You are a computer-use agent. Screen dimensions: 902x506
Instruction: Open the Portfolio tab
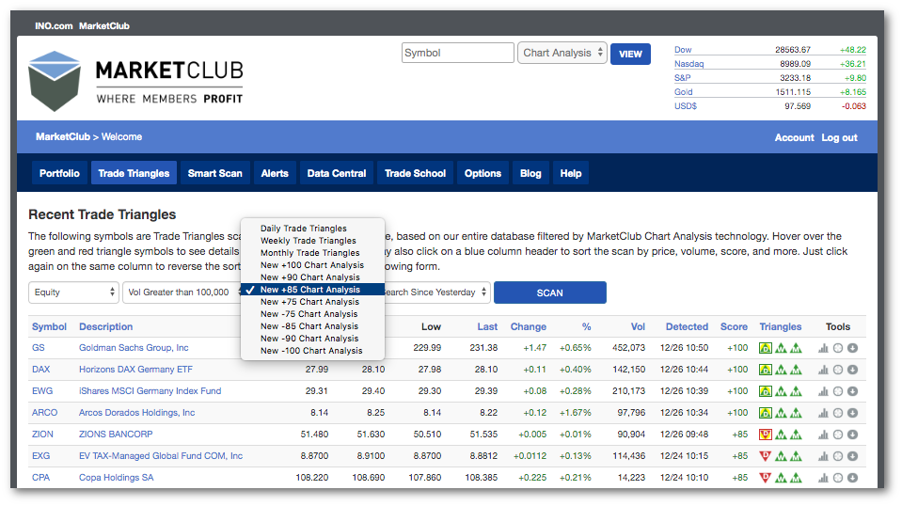click(x=59, y=173)
